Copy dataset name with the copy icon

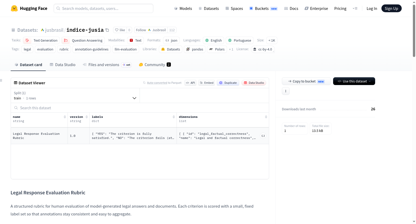coord(107,30)
